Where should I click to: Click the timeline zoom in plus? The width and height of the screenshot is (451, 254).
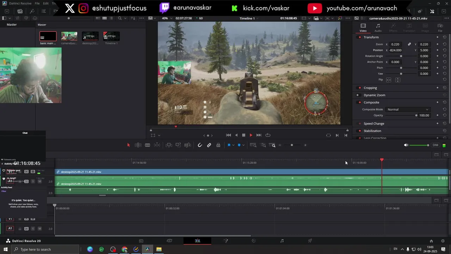pyautogui.click(x=305, y=145)
